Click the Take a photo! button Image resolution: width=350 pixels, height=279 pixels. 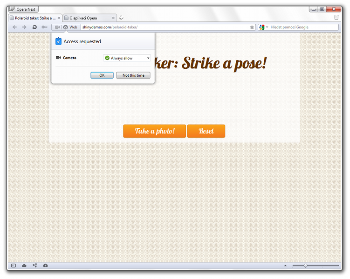coord(154,131)
